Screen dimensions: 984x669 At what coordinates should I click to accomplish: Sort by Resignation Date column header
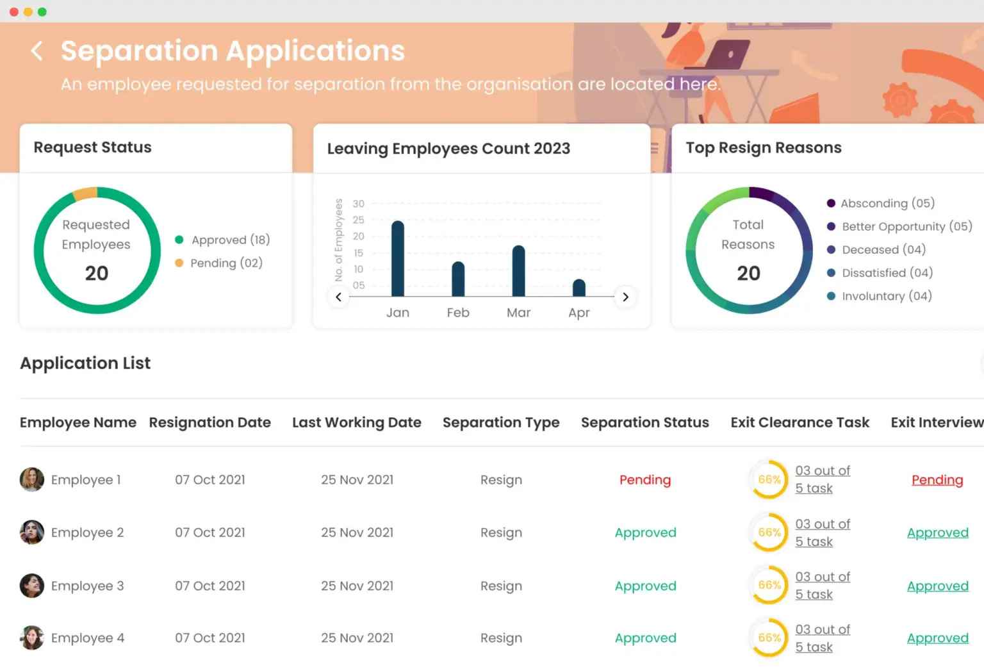click(x=210, y=422)
